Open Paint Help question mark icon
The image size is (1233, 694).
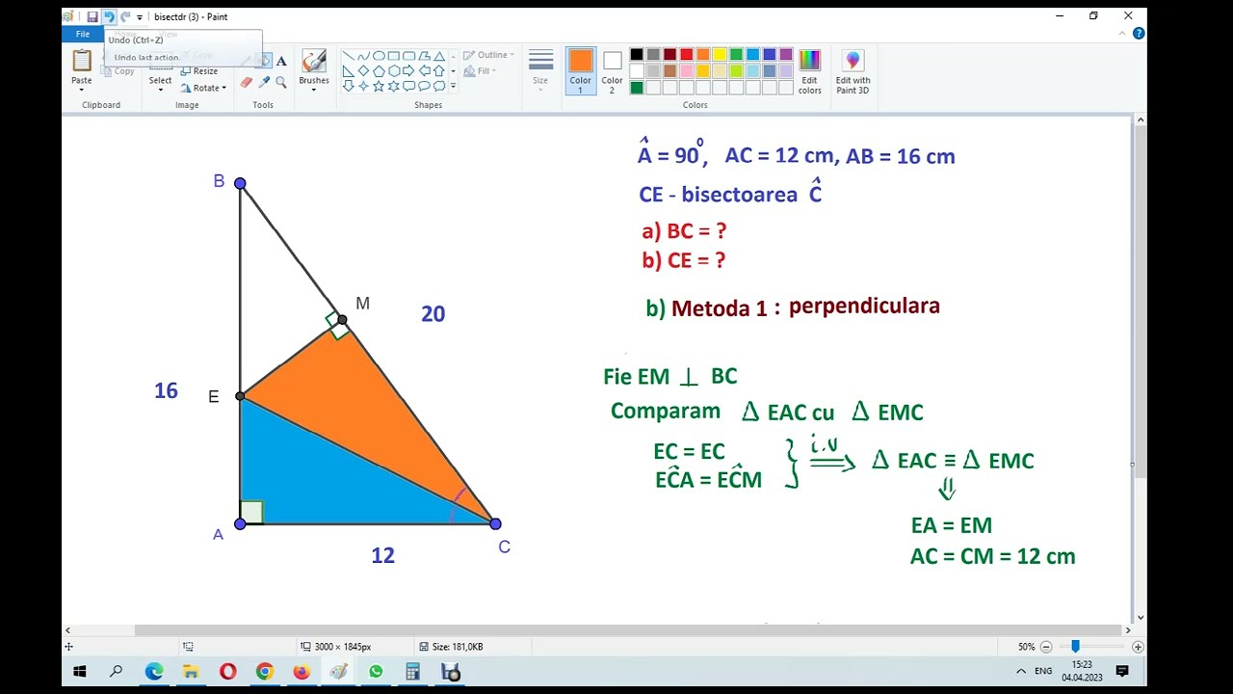pos(1139,33)
